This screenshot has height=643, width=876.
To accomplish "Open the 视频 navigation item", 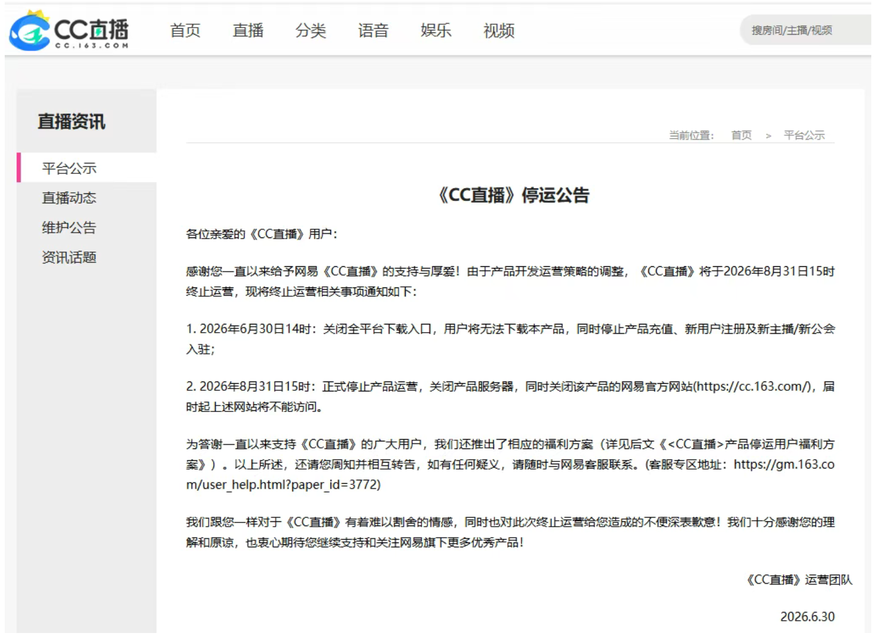I will (x=499, y=31).
